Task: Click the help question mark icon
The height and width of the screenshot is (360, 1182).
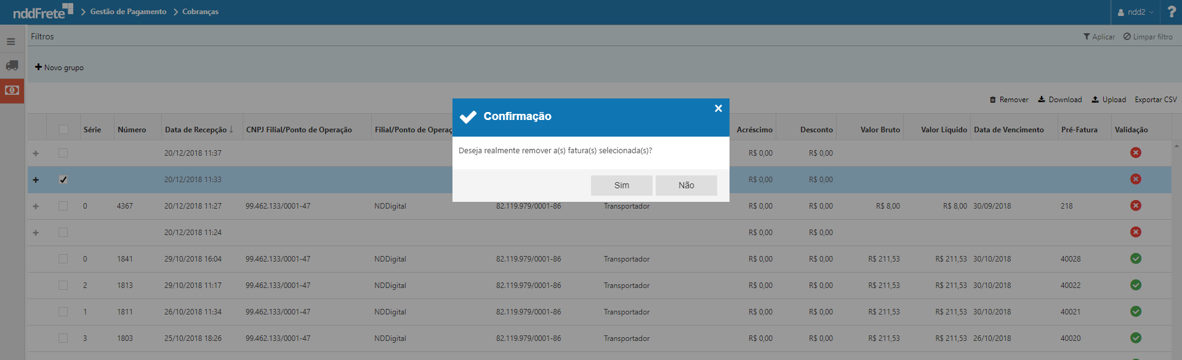Action: tap(1171, 12)
